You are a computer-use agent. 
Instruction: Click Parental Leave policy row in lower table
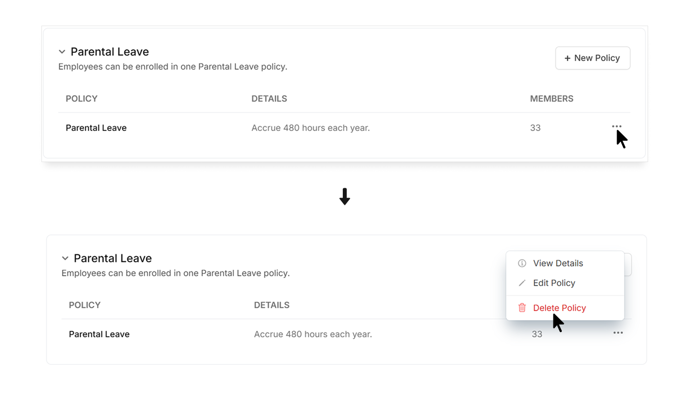346,334
